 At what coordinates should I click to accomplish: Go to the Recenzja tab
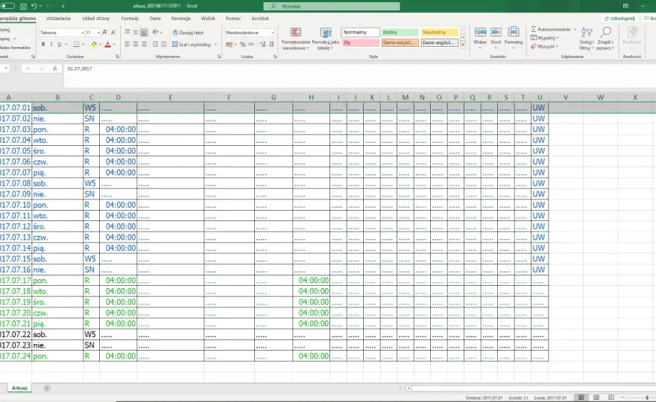[180, 19]
